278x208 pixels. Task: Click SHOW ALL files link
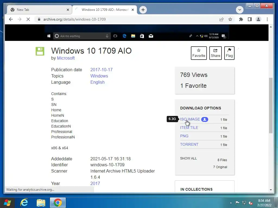[188, 158]
